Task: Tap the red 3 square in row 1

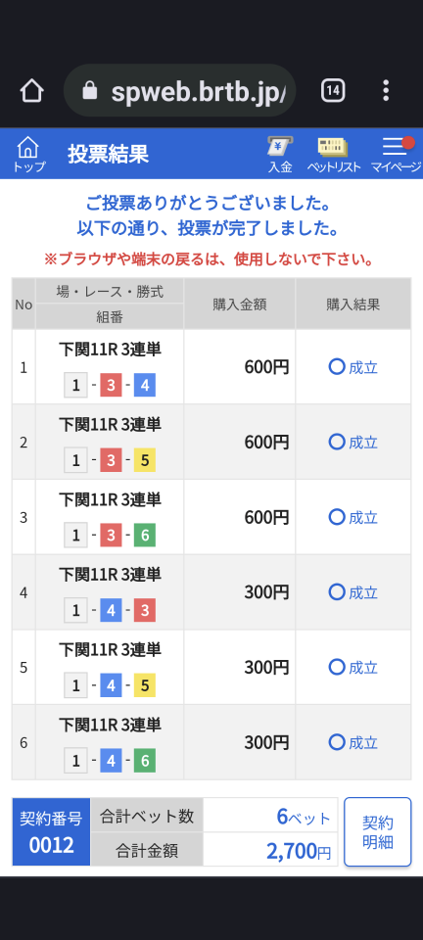Action: tap(111, 386)
